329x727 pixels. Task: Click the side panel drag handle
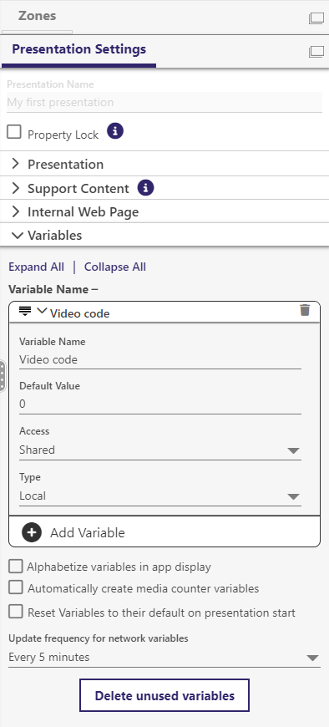[x=3, y=375]
